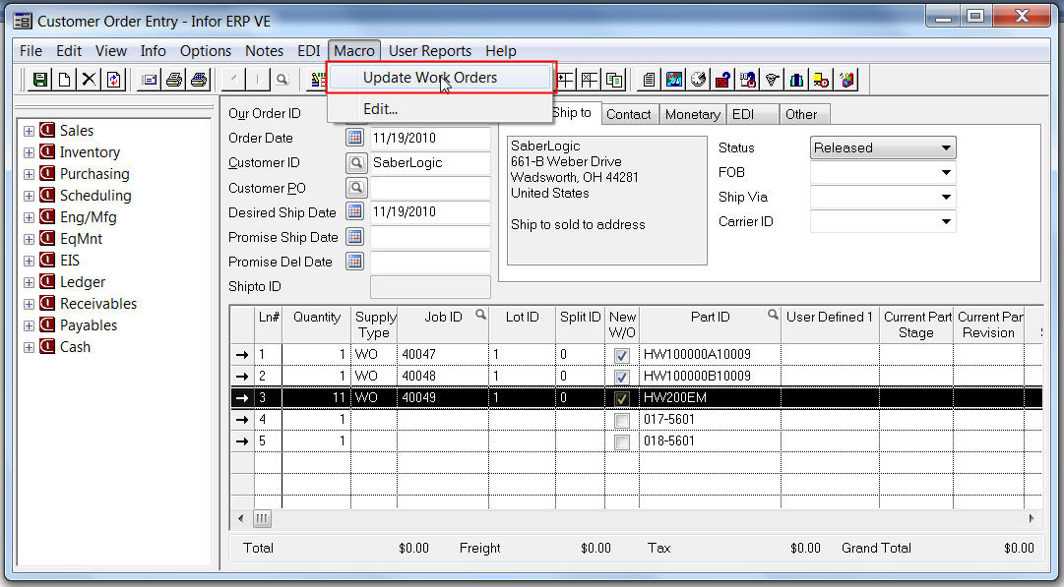The image size is (1064, 587).
Task: Open the Status dropdown showing Released
Action: [946, 147]
